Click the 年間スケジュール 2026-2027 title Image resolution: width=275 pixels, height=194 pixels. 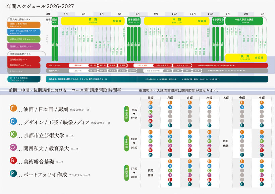(x=40, y=6)
